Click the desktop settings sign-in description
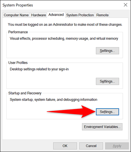131x152 pixels. coord(39,69)
